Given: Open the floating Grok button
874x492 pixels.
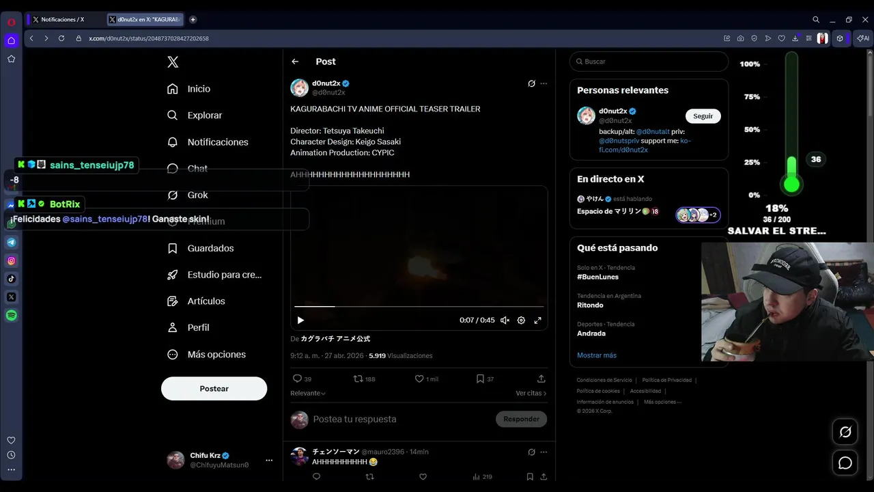Looking at the screenshot, I should pos(845,432).
